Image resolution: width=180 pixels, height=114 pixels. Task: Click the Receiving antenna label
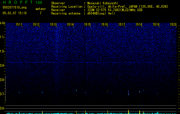pyautogui.click(x=66, y=13)
